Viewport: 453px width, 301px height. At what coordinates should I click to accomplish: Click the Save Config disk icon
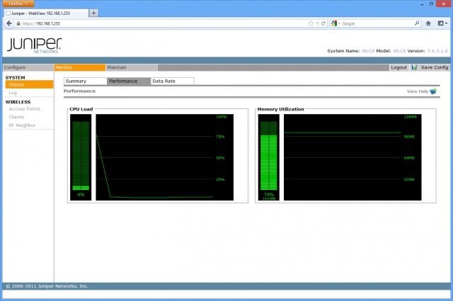click(x=414, y=67)
